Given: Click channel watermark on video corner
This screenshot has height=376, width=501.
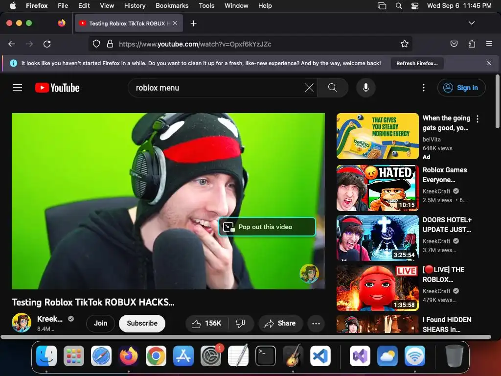Looking at the screenshot, I should (x=309, y=273).
